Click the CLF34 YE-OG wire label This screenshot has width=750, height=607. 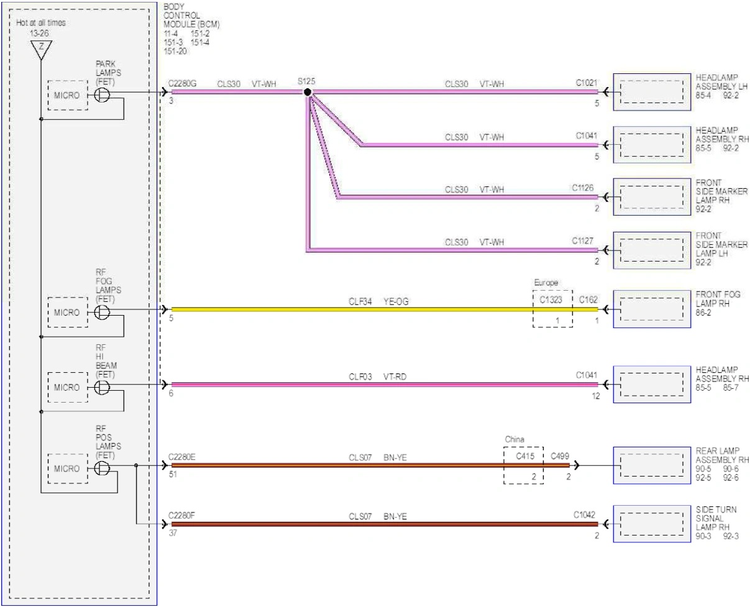tap(378, 302)
